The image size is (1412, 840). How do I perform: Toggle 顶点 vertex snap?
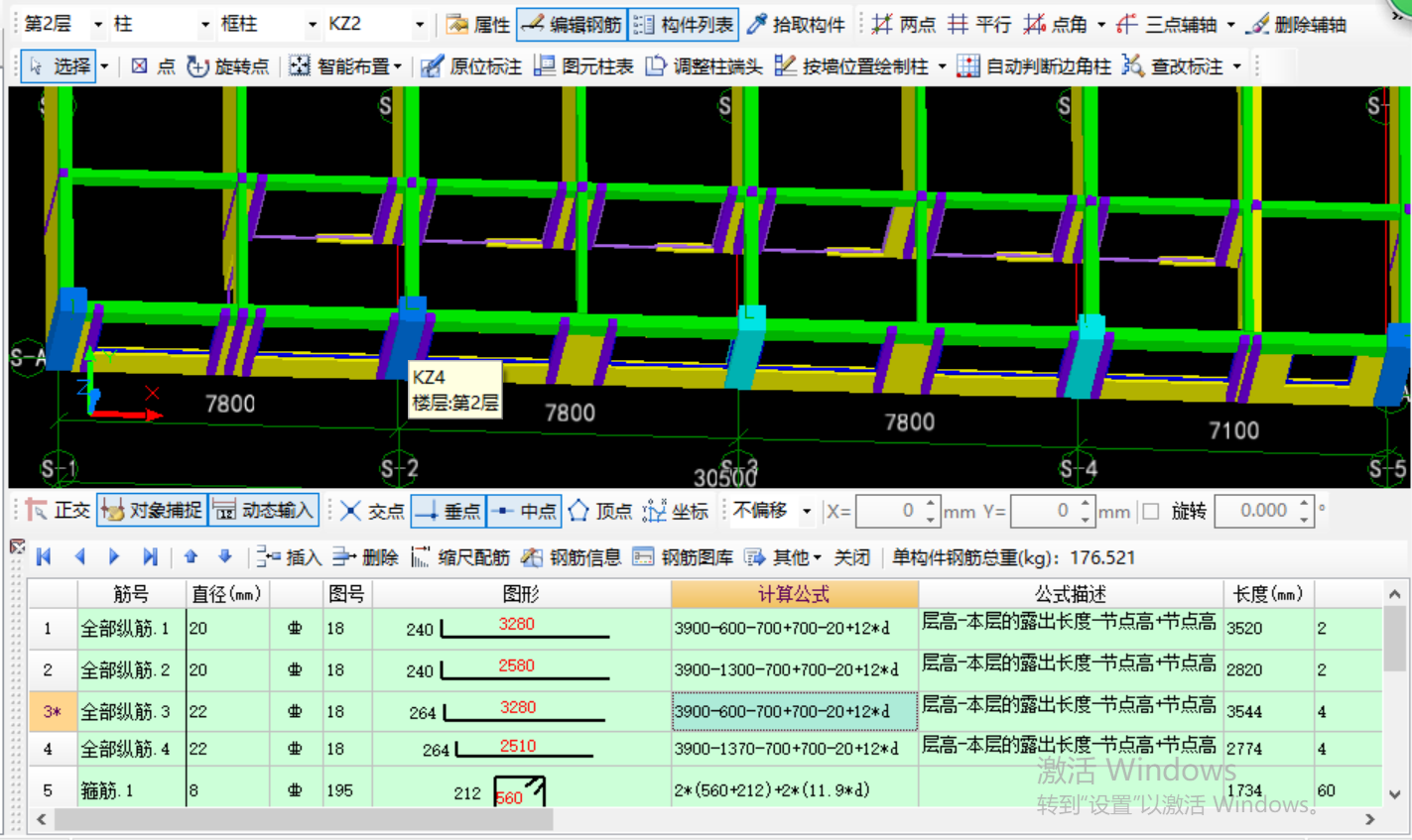click(600, 511)
